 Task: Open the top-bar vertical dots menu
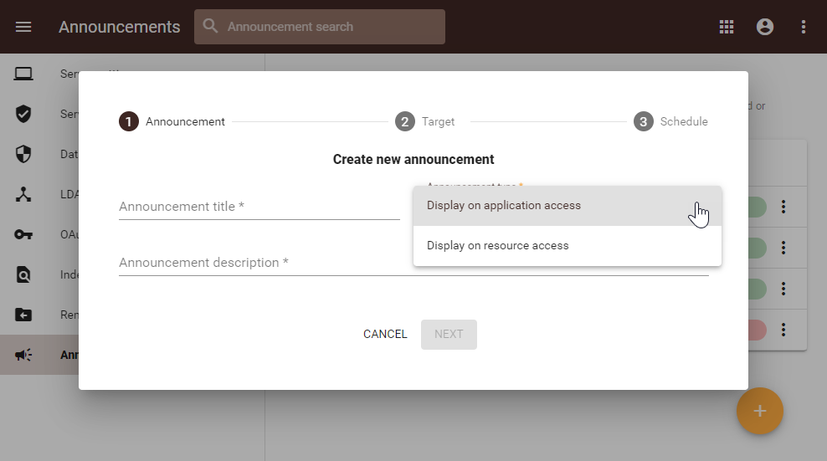click(804, 27)
